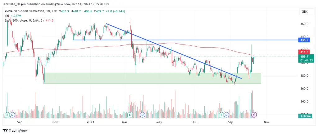Click the 340.0 price axis label
The height and width of the screenshot is (135, 318).
[304, 102]
